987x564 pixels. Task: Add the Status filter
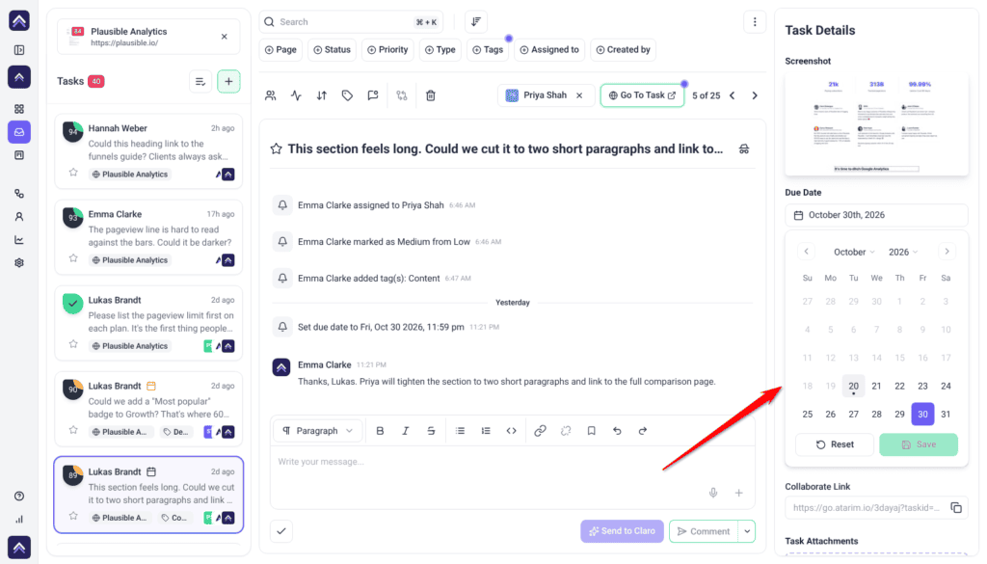333,50
